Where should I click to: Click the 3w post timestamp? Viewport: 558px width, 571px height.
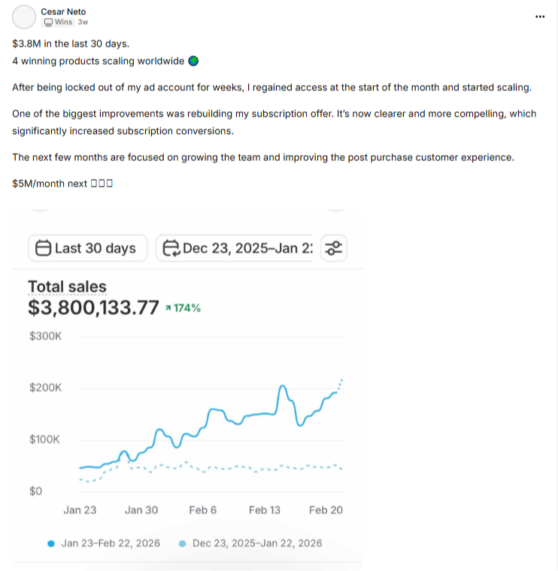click(83, 23)
